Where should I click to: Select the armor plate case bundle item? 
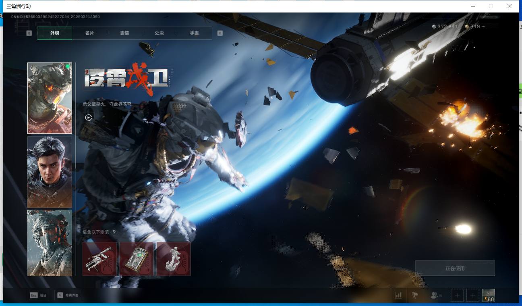[137, 259]
